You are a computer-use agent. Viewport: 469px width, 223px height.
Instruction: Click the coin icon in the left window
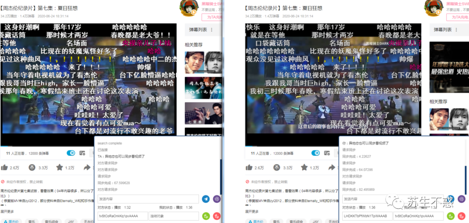pos(32,167)
